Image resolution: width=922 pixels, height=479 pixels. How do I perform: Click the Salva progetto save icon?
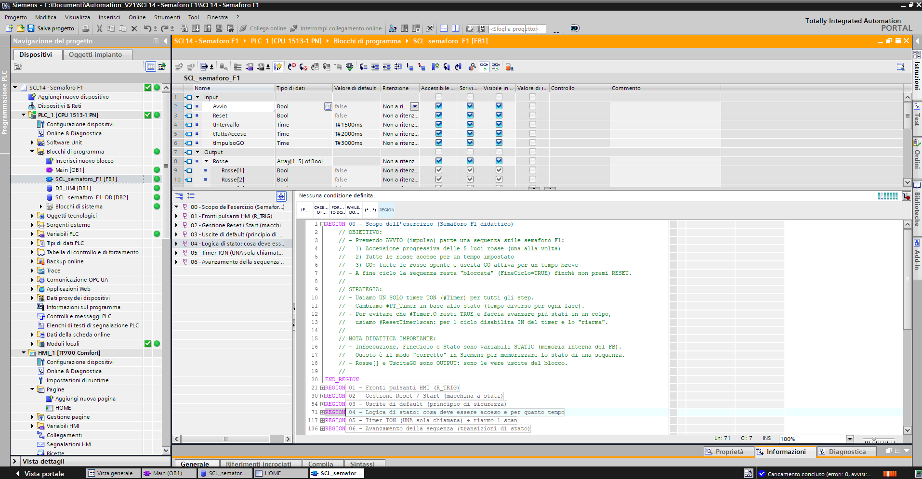coord(31,28)
